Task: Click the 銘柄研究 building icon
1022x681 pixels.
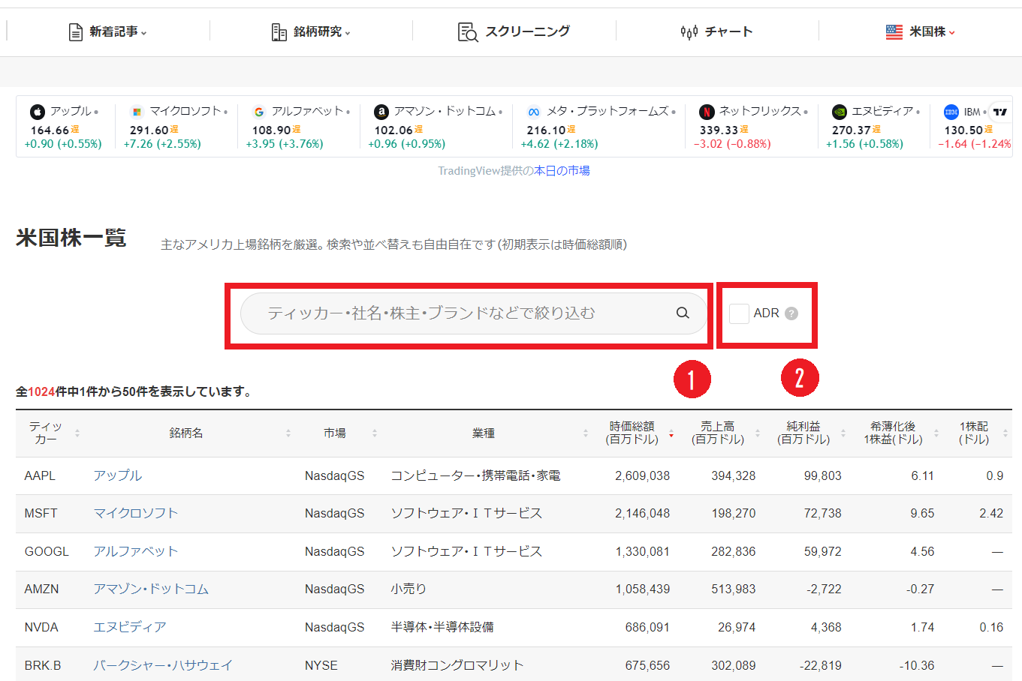Action: click(x=279, y=31)
